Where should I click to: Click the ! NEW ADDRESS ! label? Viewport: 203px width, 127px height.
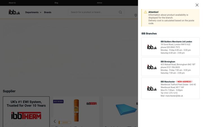click(184, 82)
